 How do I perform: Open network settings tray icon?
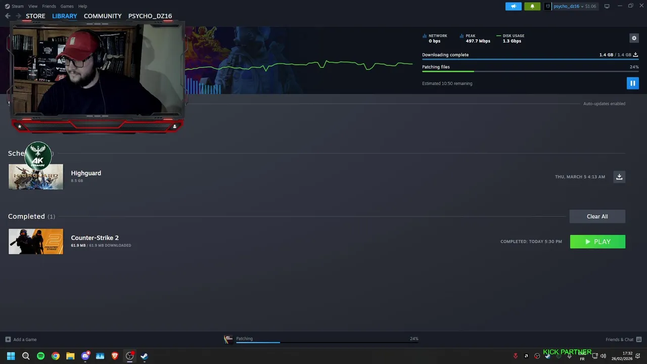tap(595, 356)
